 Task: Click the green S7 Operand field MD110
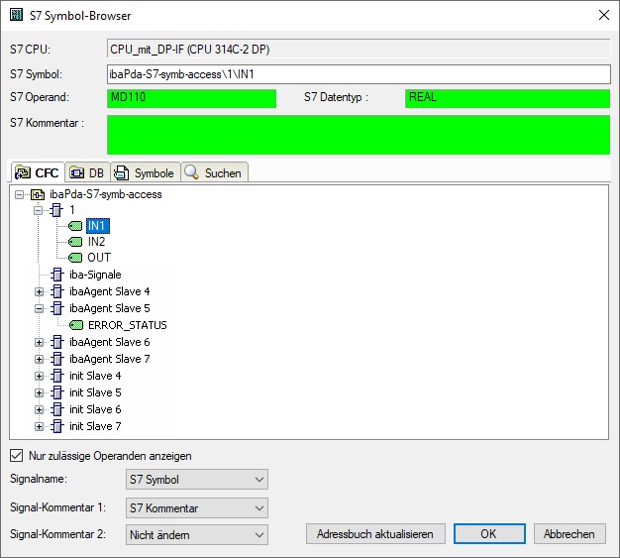pyautogui.click(x=191, y=98)
